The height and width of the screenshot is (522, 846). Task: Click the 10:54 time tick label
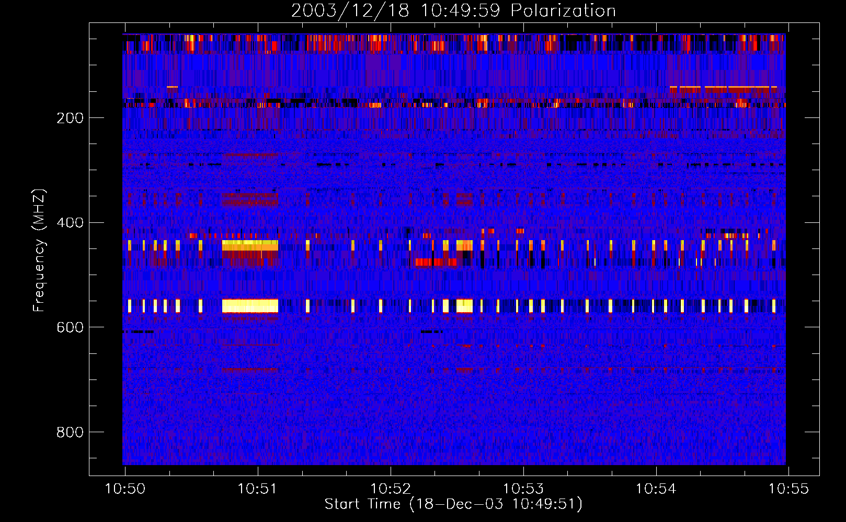(656, 489)
